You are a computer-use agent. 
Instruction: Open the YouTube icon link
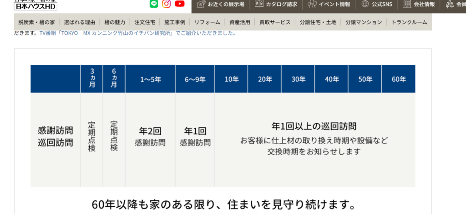point(180,4)
